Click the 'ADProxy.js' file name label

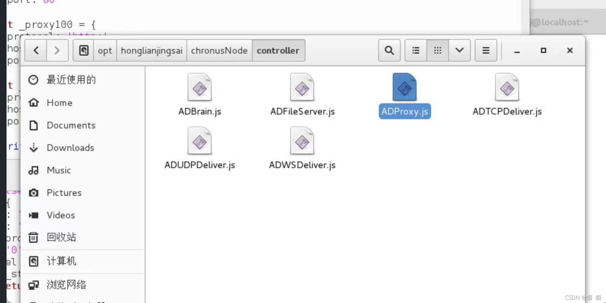[x=405, y=111]
